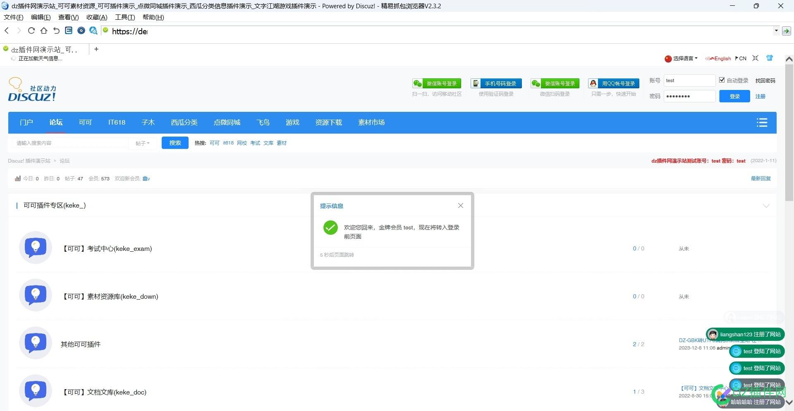Click the round blue media disc icon

click(x=81, y=31)
